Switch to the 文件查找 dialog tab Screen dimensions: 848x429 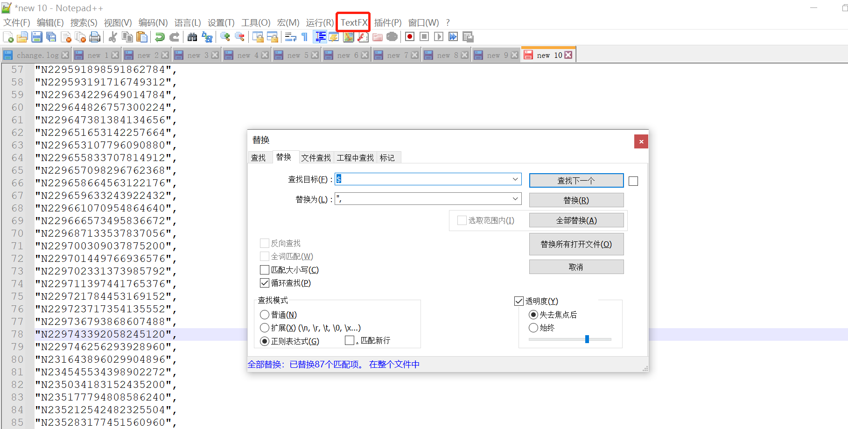point(316,158)
